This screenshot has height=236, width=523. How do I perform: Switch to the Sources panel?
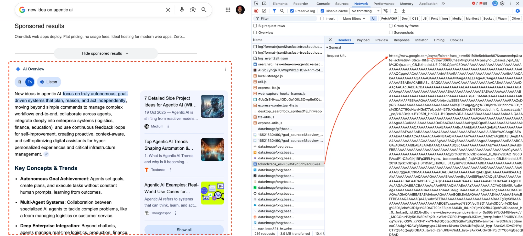click(342, 4)
